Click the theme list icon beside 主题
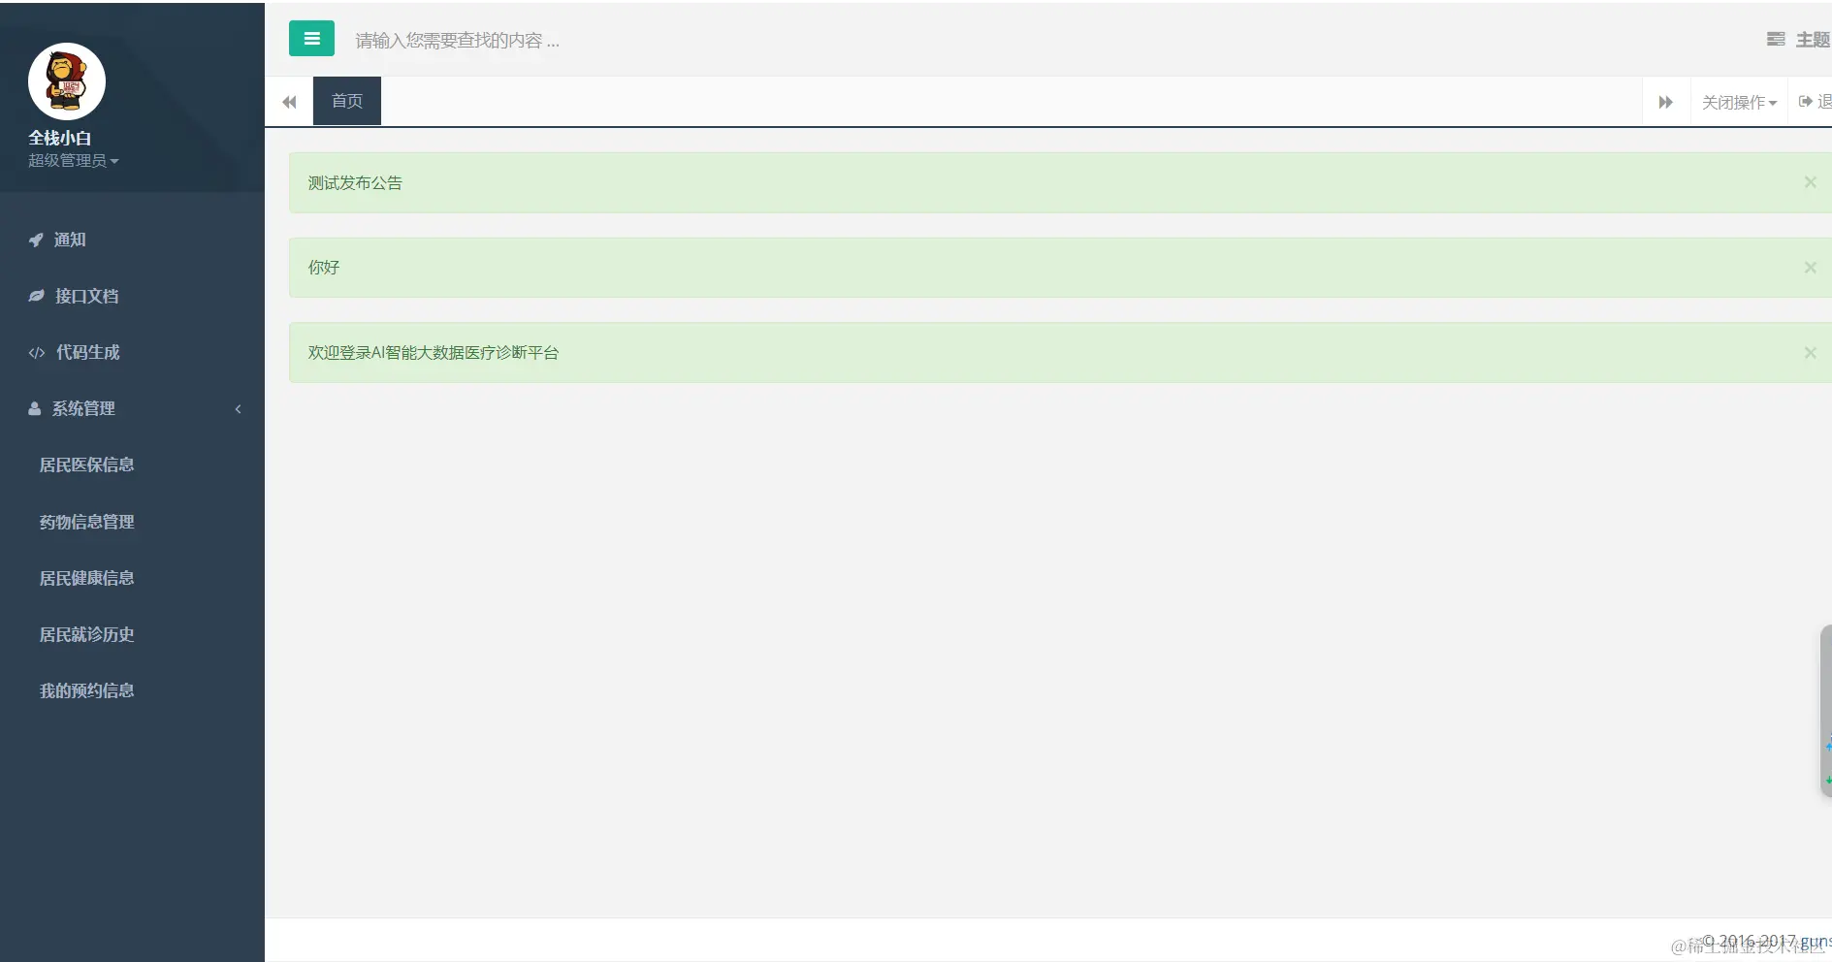The height and width of the screenshot is (962, 1832). (x=1776, y=39)
